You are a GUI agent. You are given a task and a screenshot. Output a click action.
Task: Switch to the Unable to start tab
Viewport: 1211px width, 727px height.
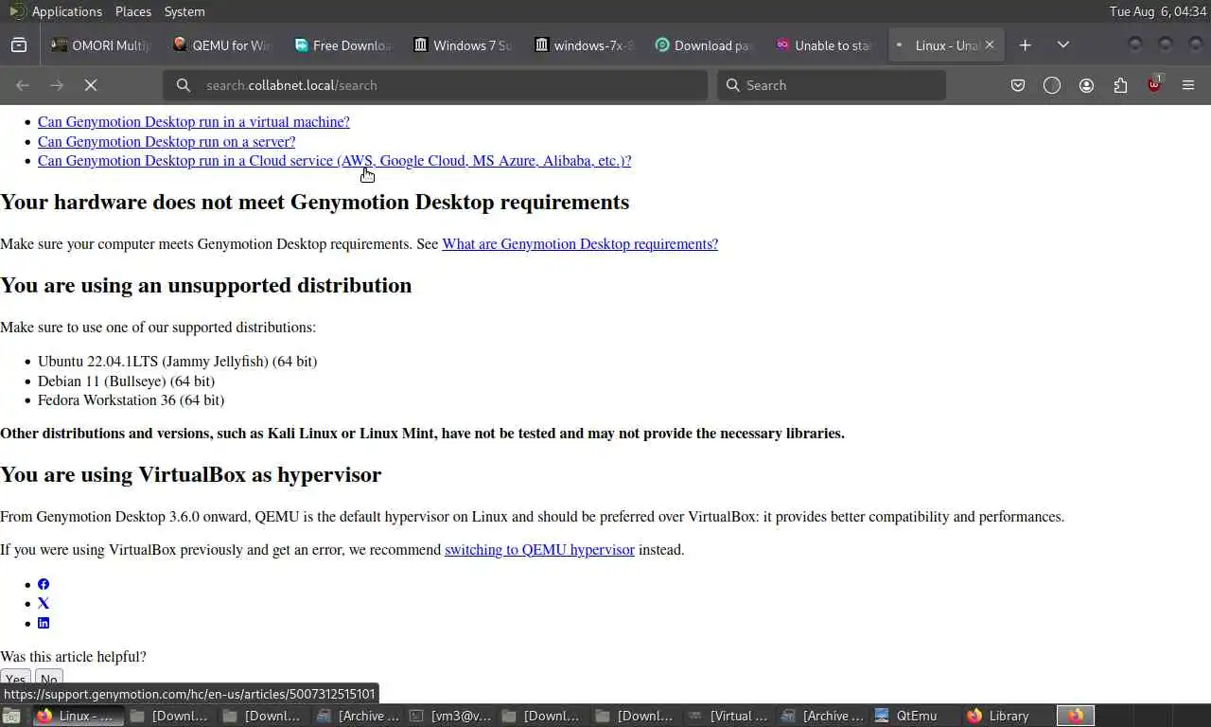[x=823, y=44]
